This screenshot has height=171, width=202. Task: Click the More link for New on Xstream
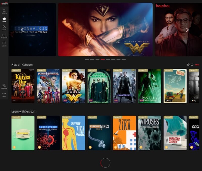(197, 65)
